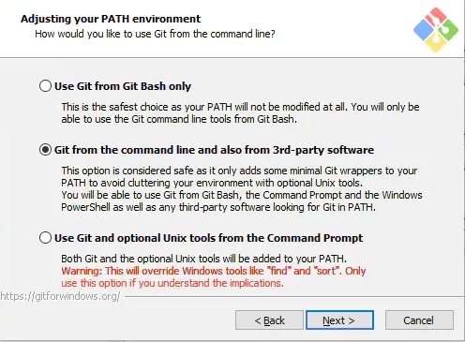Screen dimensions: 465x342
Task: Click the blue diamond in Git logo
Action: (x=424, y=30)
